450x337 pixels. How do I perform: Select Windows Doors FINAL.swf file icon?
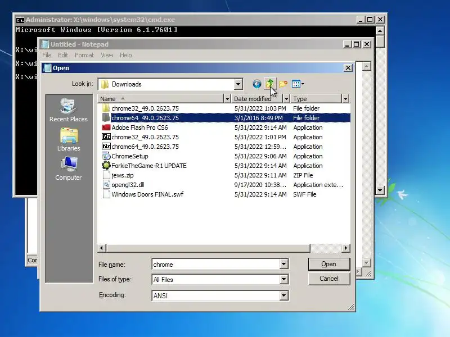pos(106,194)
